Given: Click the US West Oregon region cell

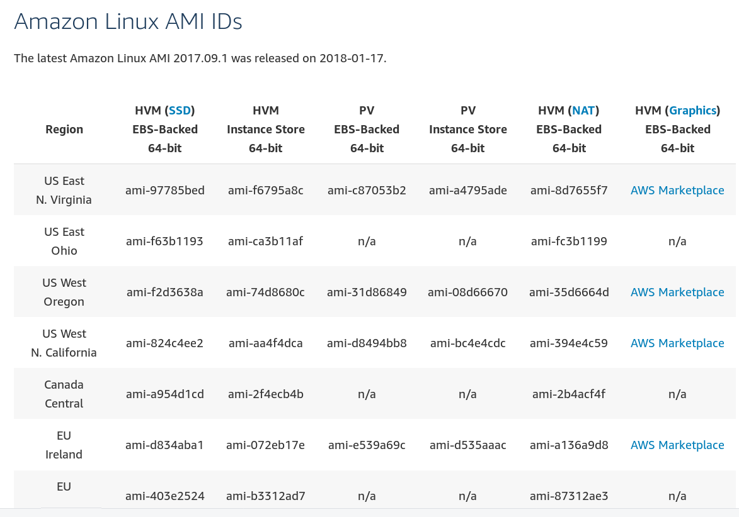Looking at the screenshot, I should (64, 292).
